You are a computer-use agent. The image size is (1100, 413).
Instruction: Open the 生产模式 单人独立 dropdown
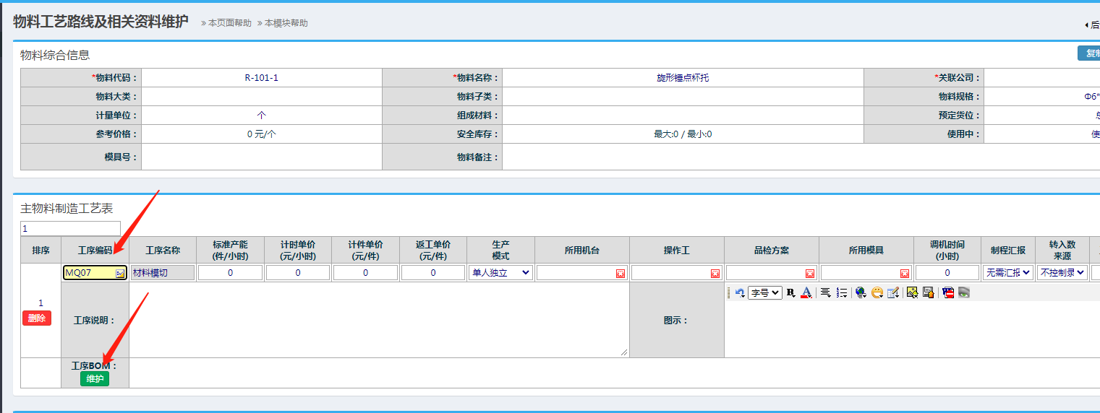pos(500,273)
